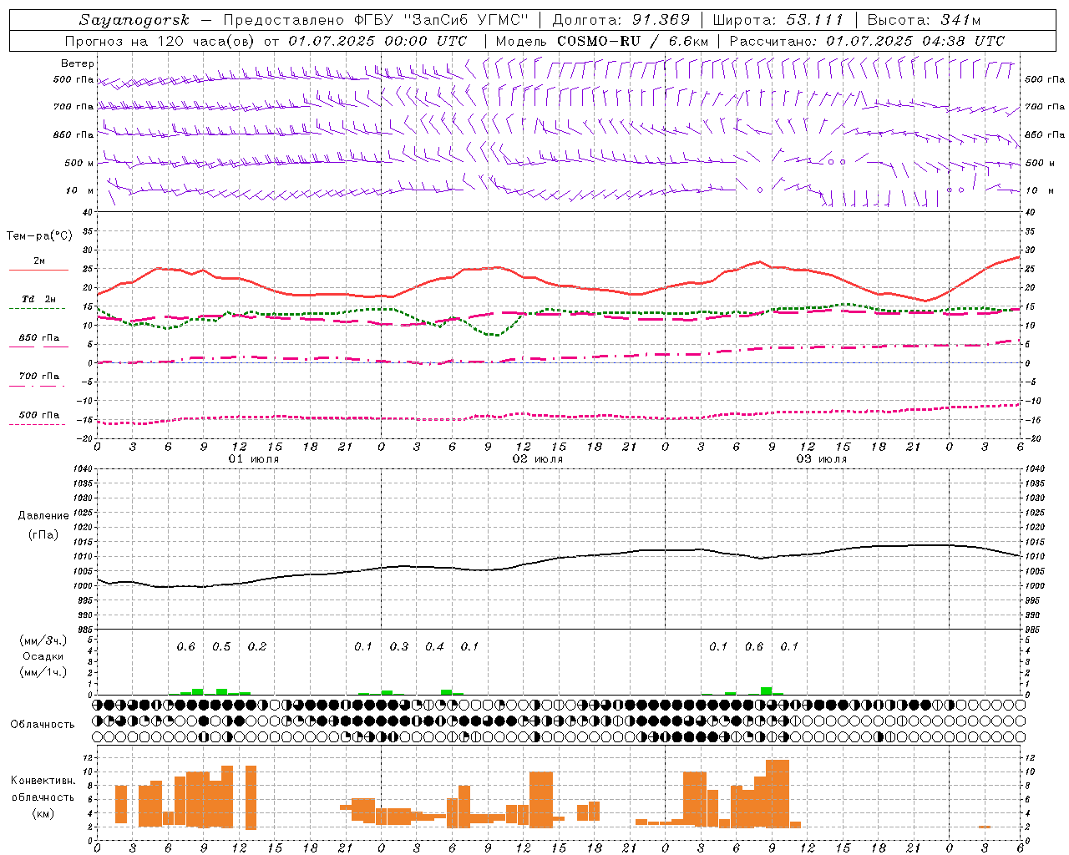Image resolution: width=1069 pixels, height=855 pixels.
Task: Click the "0.4" precipitation value
Action: pyautogui.click(x=434, y=647)
